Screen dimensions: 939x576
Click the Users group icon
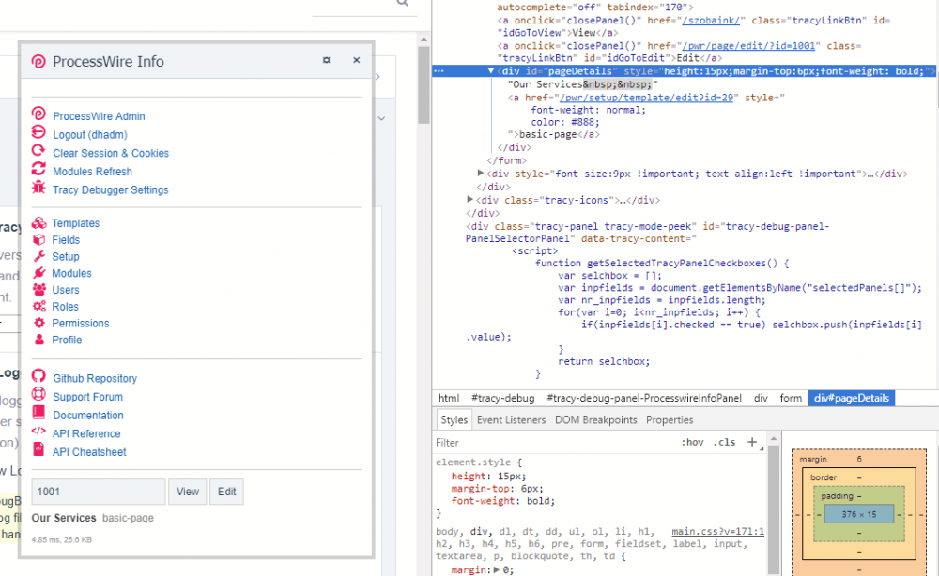[38, 290]
